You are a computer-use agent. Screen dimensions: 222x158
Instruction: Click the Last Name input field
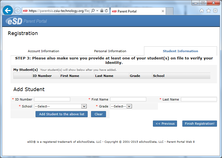(x=199, y=99)
